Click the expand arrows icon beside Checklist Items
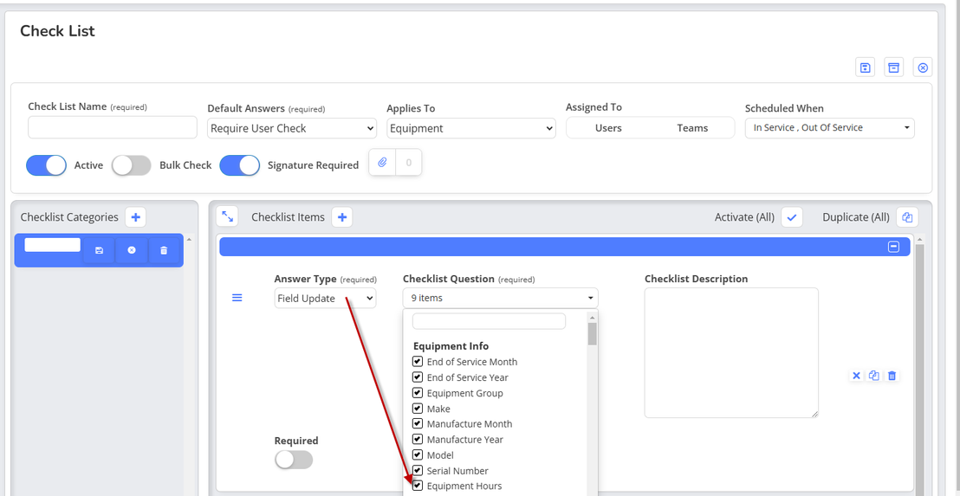Image resolution: width=960 pixels, height=496 pixels. click(x=228, y=216)
